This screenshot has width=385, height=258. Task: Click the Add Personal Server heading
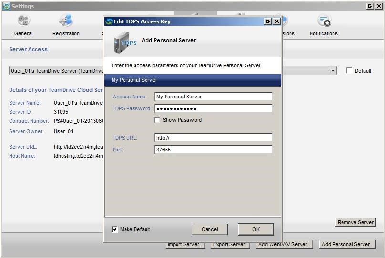[169, 40]
